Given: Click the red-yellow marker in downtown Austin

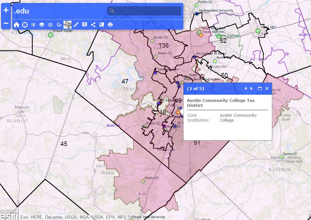Looking at the screenshot, I should tap(178, 112).
